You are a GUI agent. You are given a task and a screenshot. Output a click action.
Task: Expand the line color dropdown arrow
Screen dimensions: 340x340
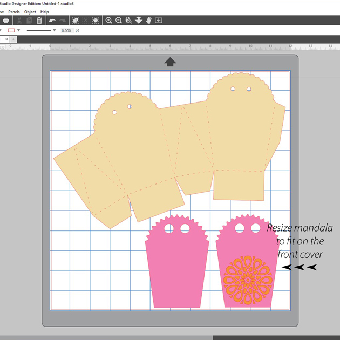19,31
